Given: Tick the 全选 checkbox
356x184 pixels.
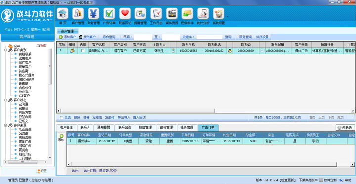Looking at the screenshot, I should [x=61, y=117].
